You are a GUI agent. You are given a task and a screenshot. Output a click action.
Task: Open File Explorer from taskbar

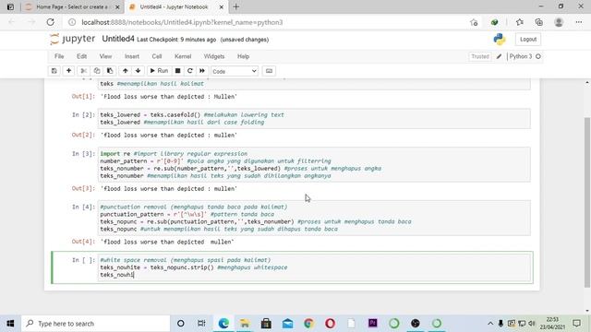tap(245, 324)
